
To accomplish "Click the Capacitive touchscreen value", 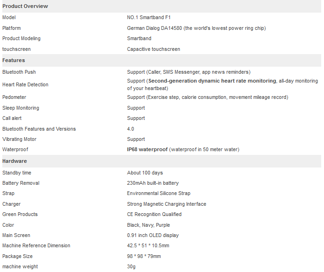I will [x=154, y=49].
